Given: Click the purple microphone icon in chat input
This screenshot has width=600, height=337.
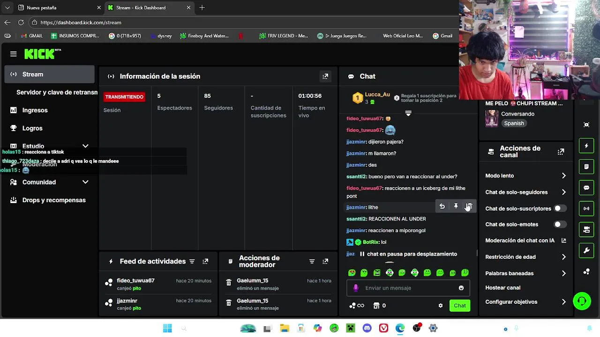Looking at the screenshot, I should pyautogui.click(x=356, y=288).
